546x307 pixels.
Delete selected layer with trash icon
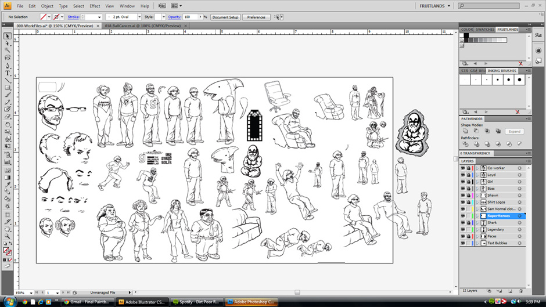coord(520,290)
